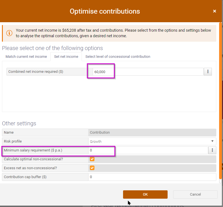Click the Combined net income required field
223x207 pixels.
click(x=148, y=72)
